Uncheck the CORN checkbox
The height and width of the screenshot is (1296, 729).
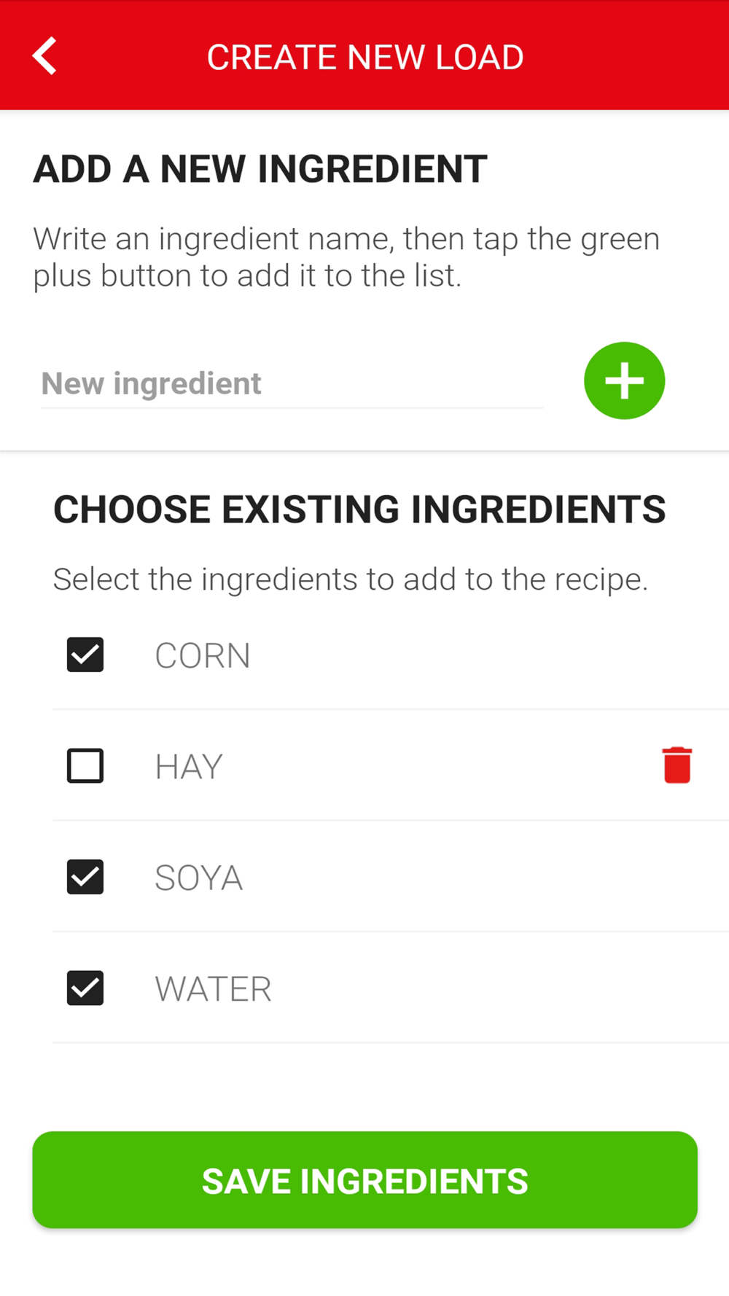pos(85,655)
